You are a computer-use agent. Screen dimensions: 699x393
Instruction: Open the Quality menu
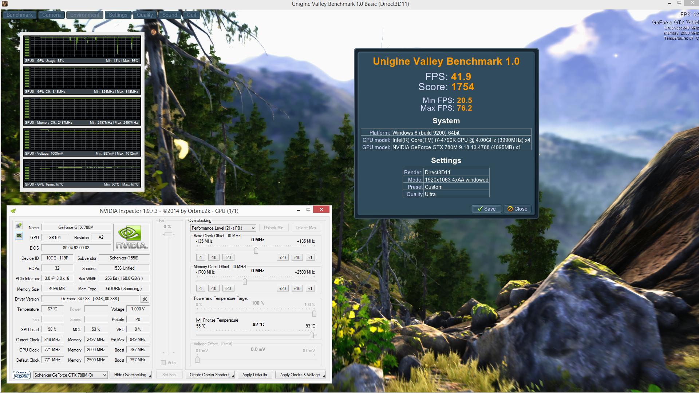coord(145,15)
